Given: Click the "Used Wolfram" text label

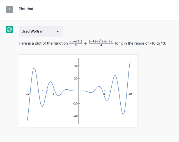Looking at the screenshot, I should pyautogui.click(x=33, y=31).
